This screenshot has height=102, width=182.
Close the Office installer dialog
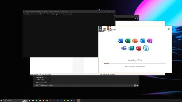click(x=169, y=29)
